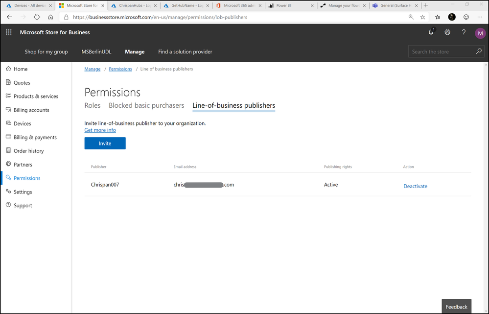
Task: Send feedback smiley icon in browser
Action: (466, 17)
